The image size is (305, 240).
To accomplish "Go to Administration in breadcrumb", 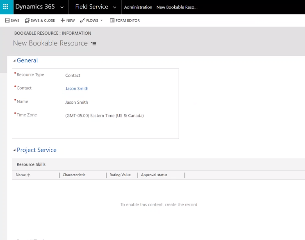I will (x=138, y=7).
